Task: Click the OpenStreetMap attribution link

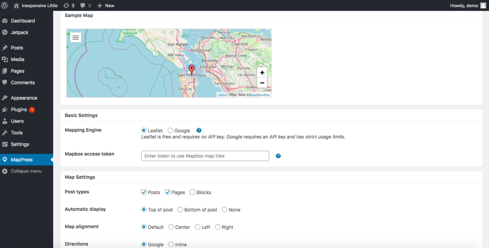Action: pyautogui.click(x=260, y=95)
